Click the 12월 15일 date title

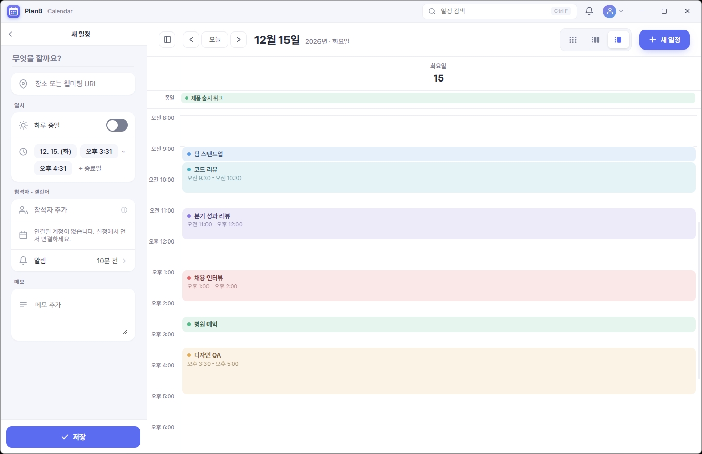[x=277, y=40]
